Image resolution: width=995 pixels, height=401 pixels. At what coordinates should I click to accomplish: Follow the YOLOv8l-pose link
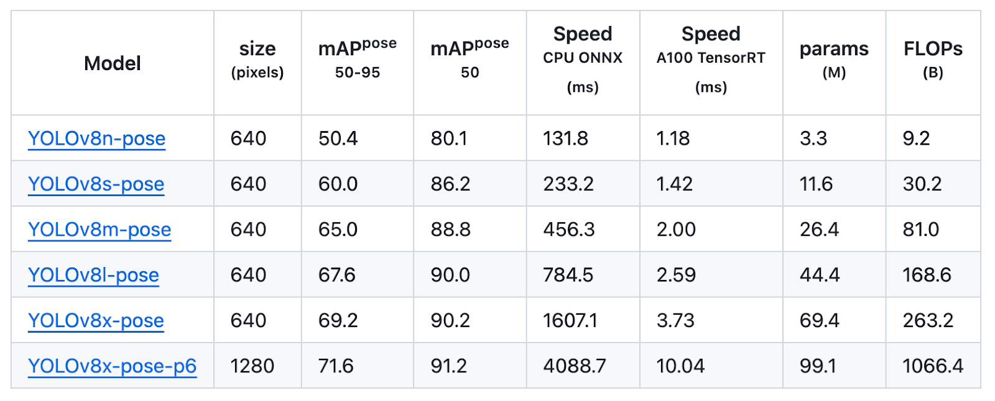click(93, 275)
